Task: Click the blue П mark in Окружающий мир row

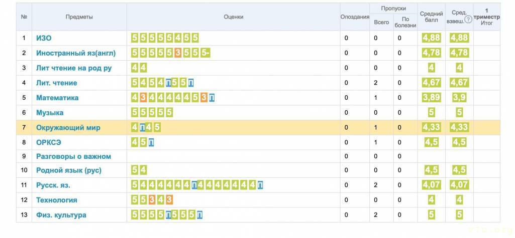Action: 143,128
